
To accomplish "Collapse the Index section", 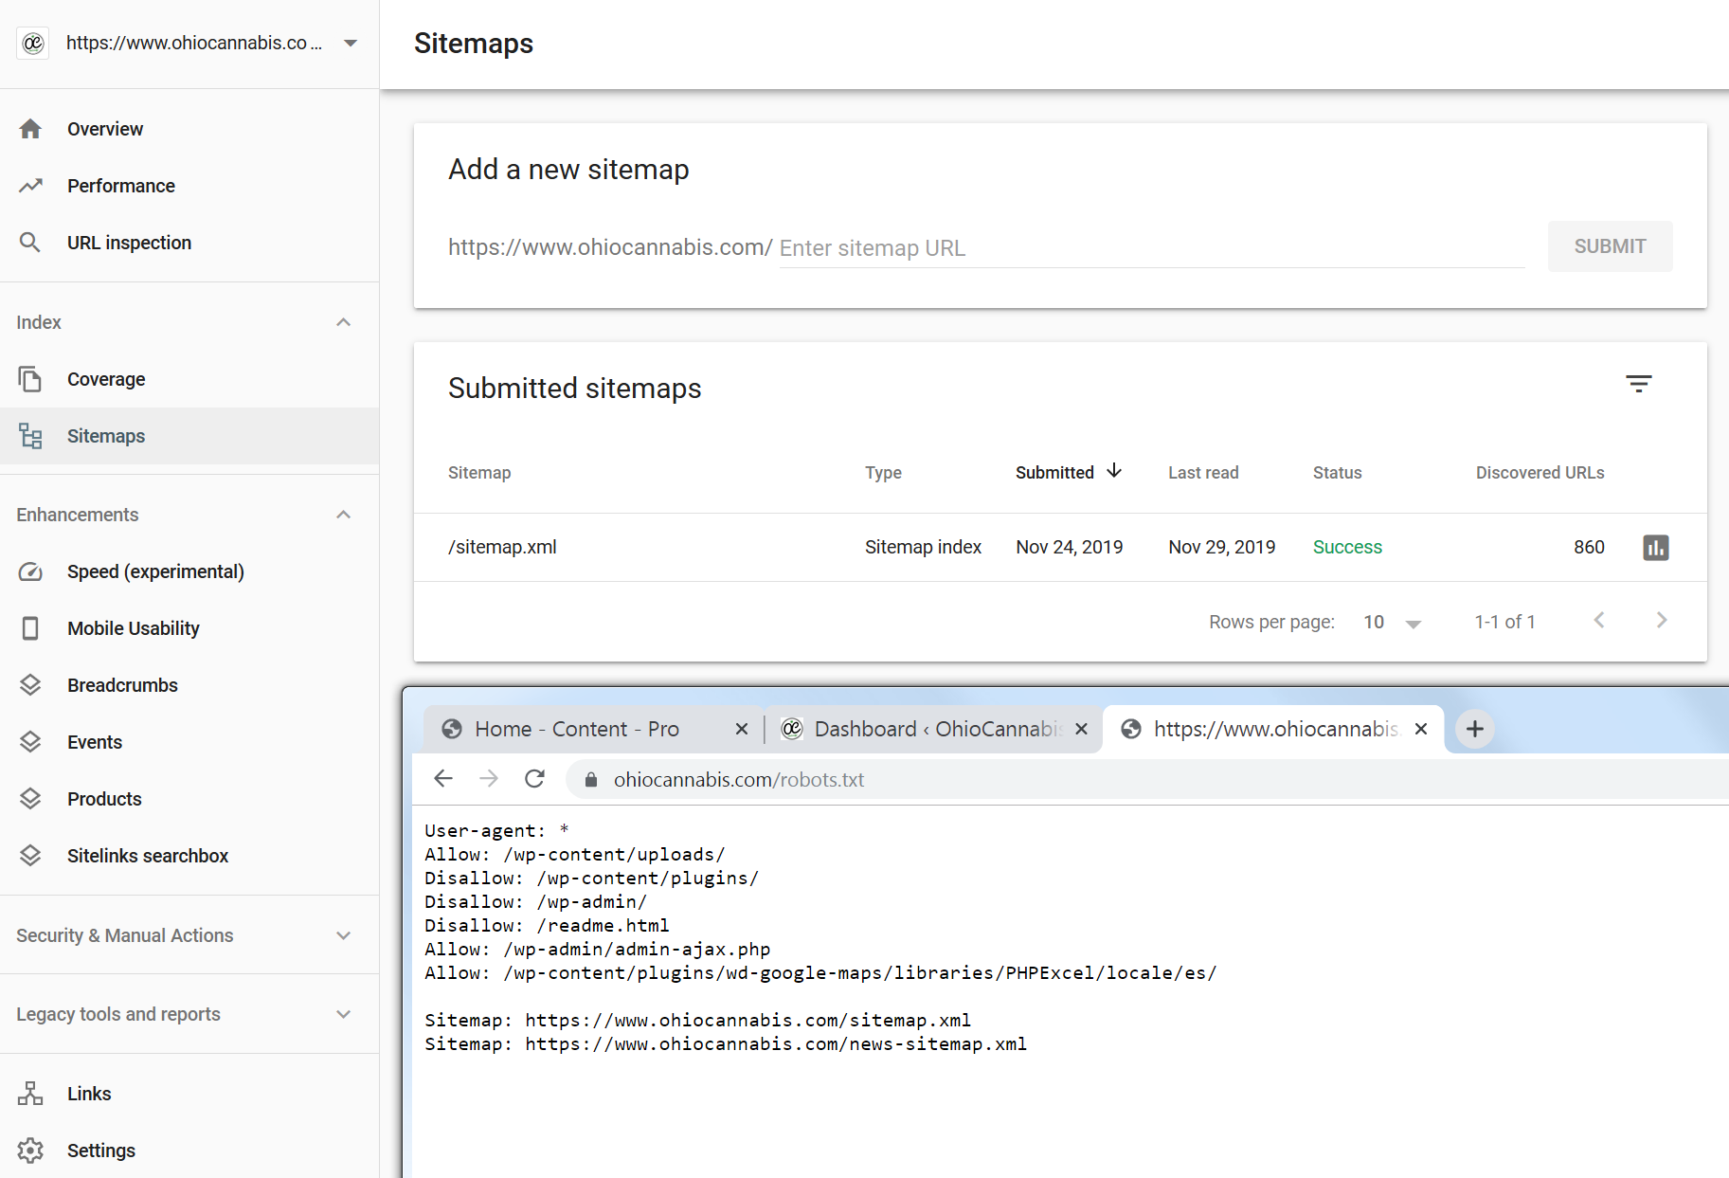I will click(344, 322).
